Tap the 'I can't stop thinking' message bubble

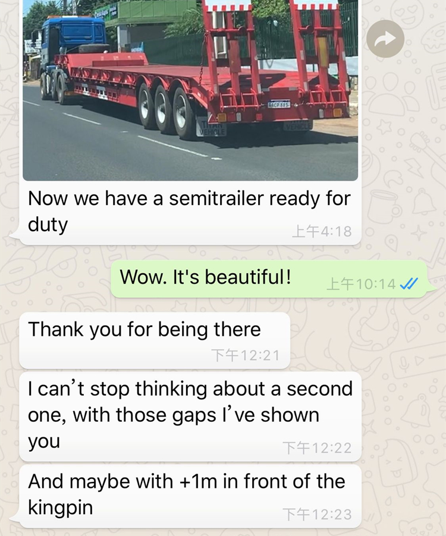coord(190,416)
